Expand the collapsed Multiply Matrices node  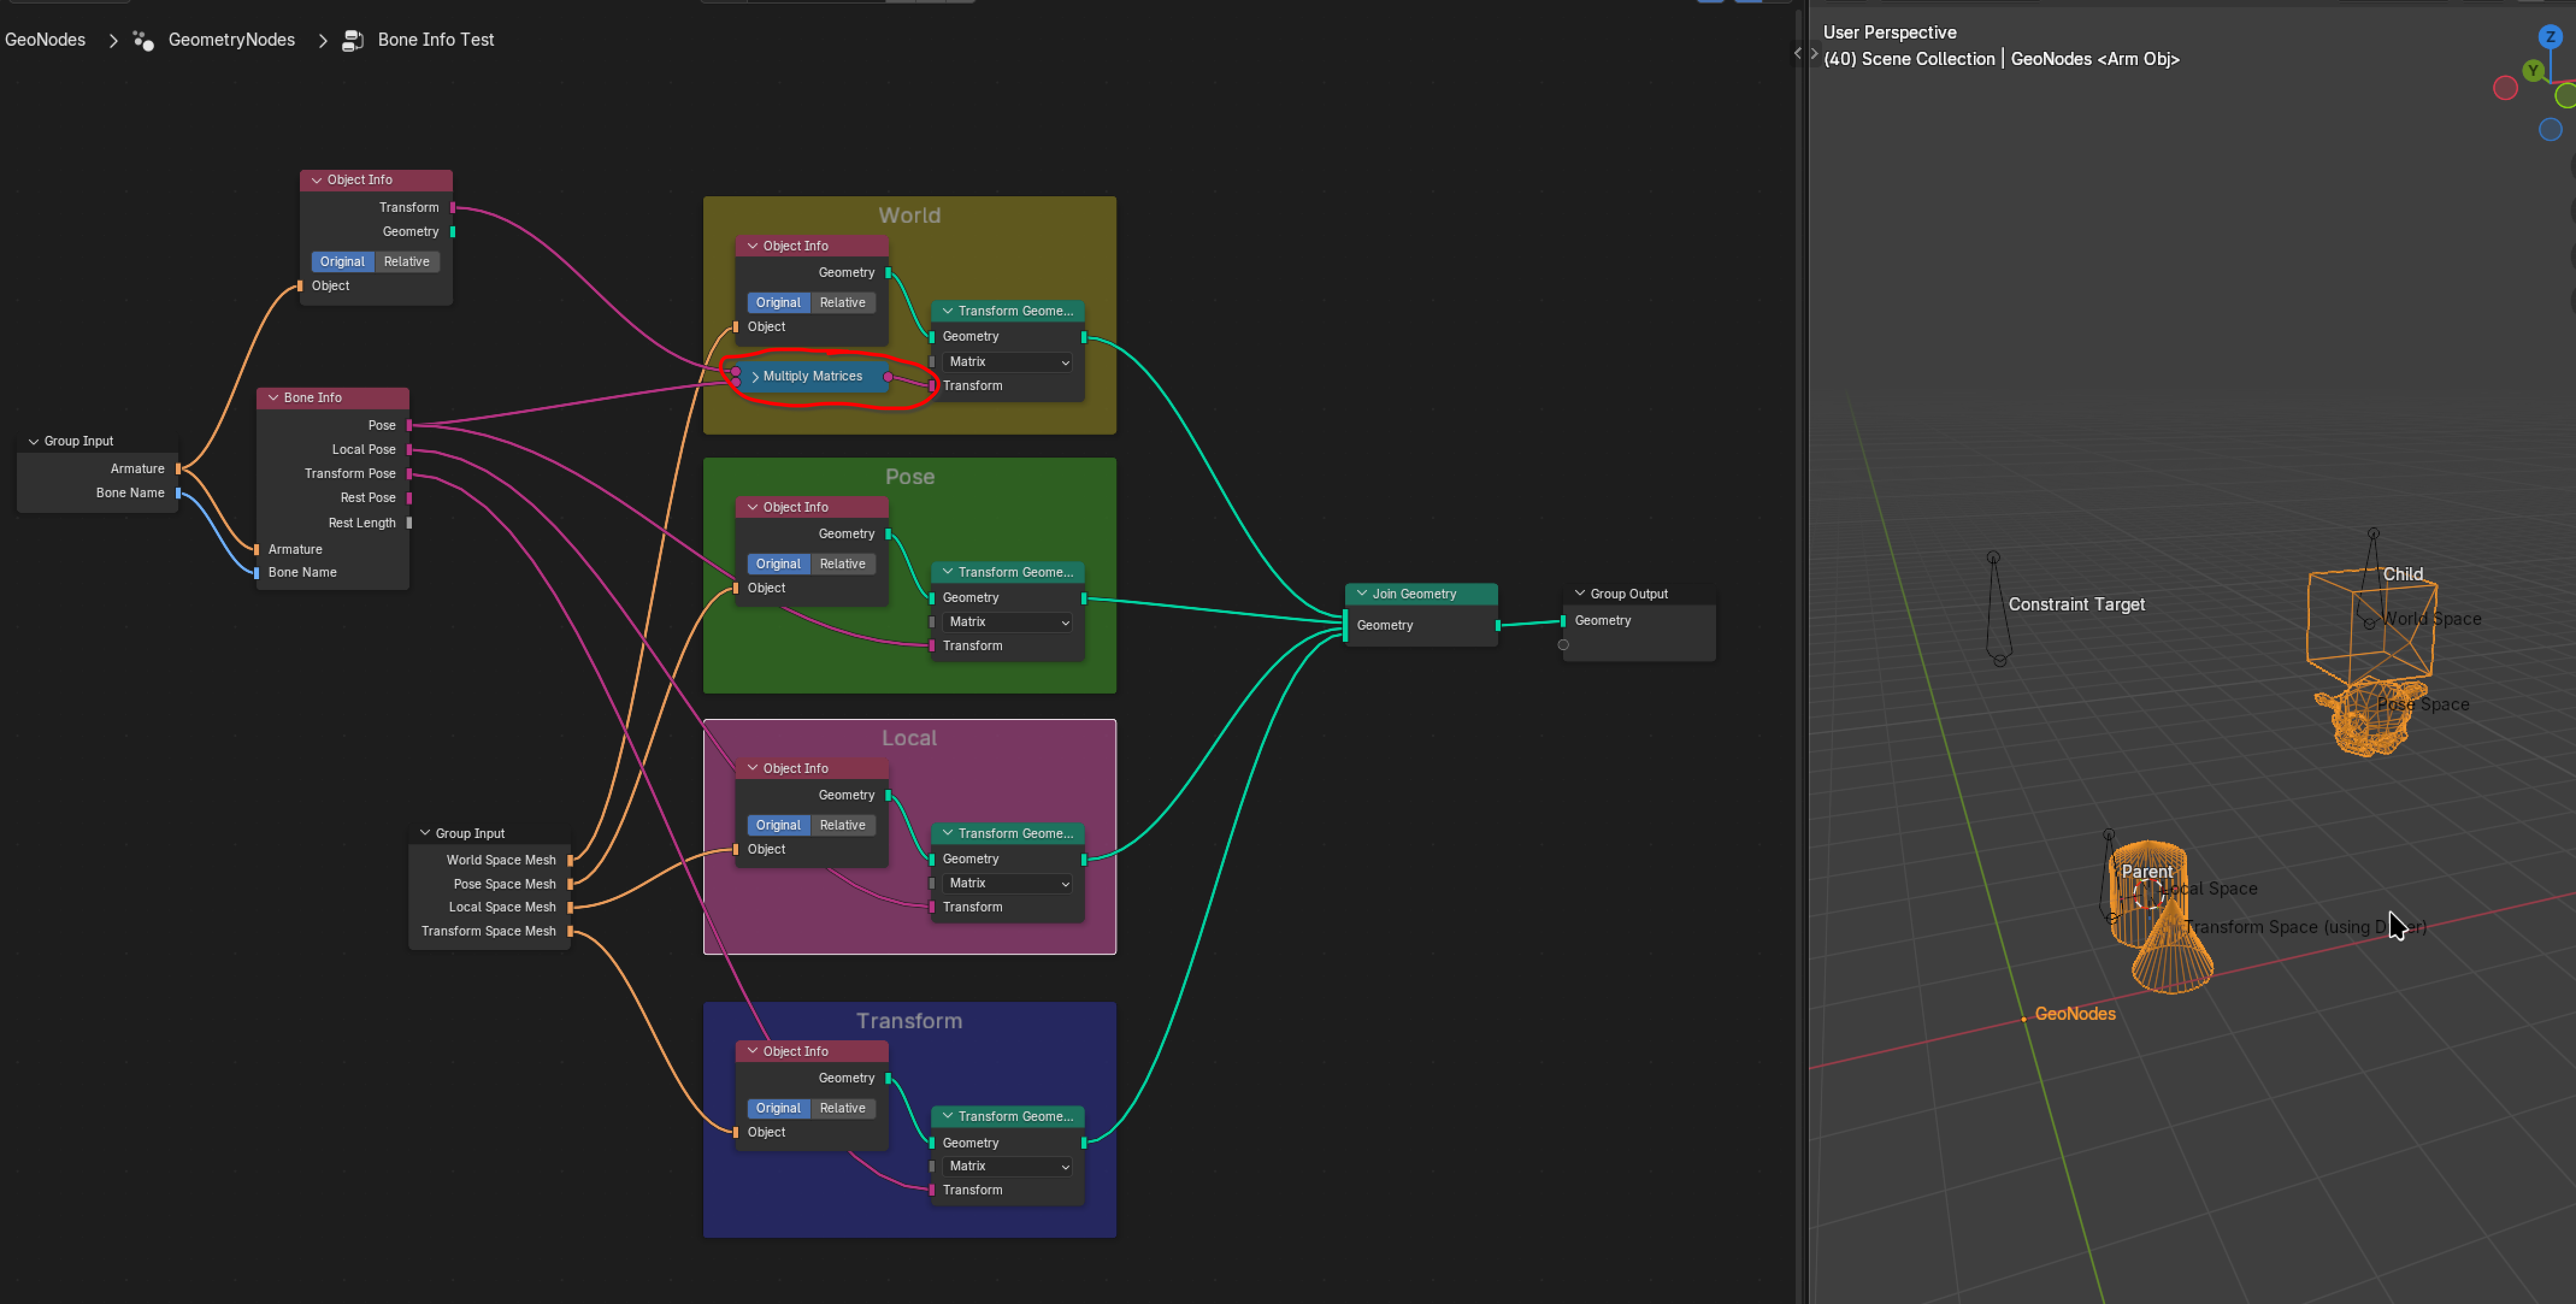point(755,377)
